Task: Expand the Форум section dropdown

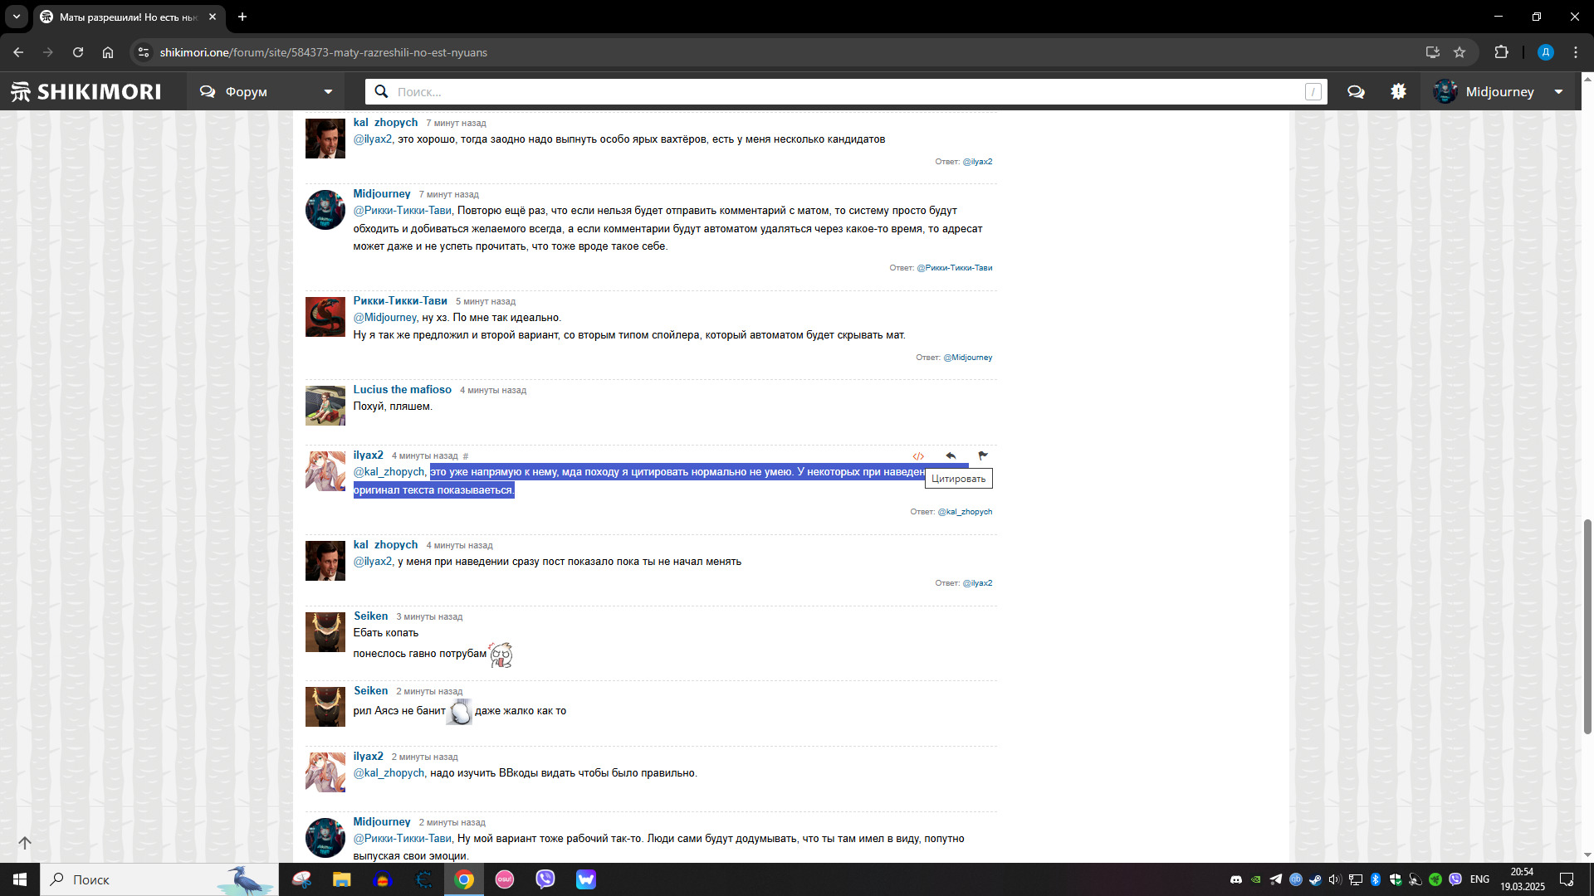Action: 266,92
